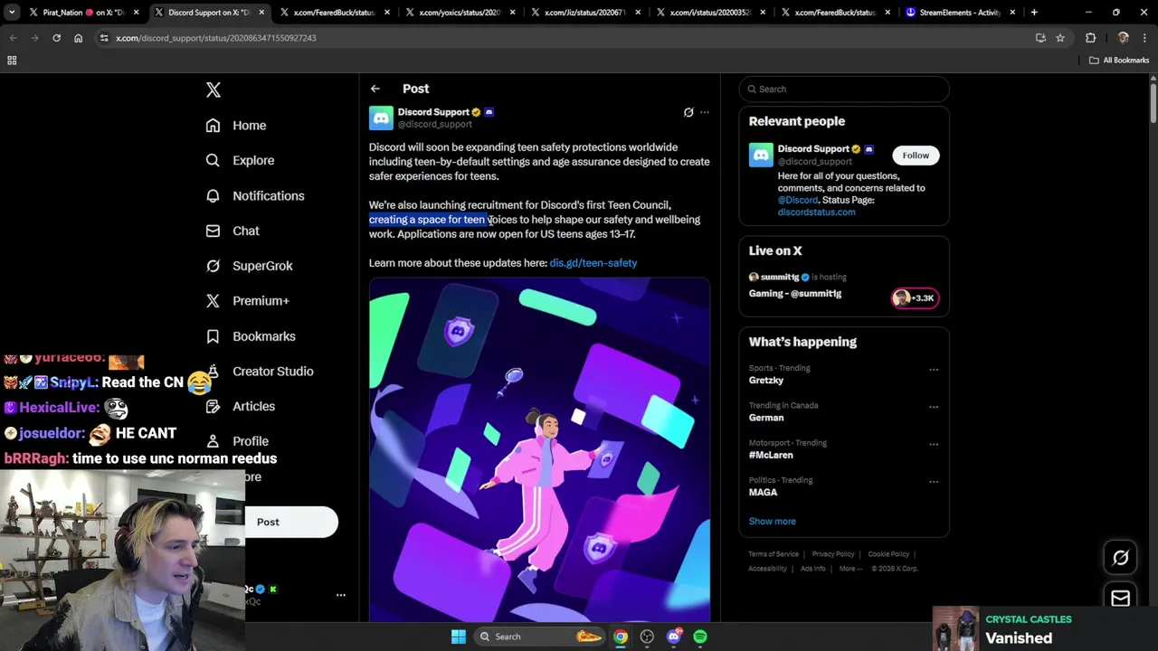
Task: Expand the More footer menu
Action: [x=850, y=569]
